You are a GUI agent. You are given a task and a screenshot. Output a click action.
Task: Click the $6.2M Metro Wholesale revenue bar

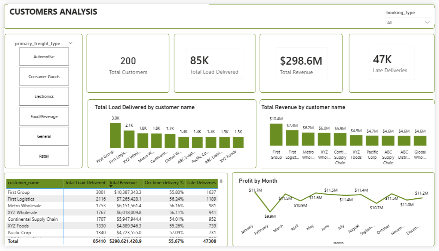point(308,139)
